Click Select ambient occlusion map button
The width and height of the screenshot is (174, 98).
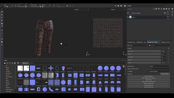click(149, 82)
